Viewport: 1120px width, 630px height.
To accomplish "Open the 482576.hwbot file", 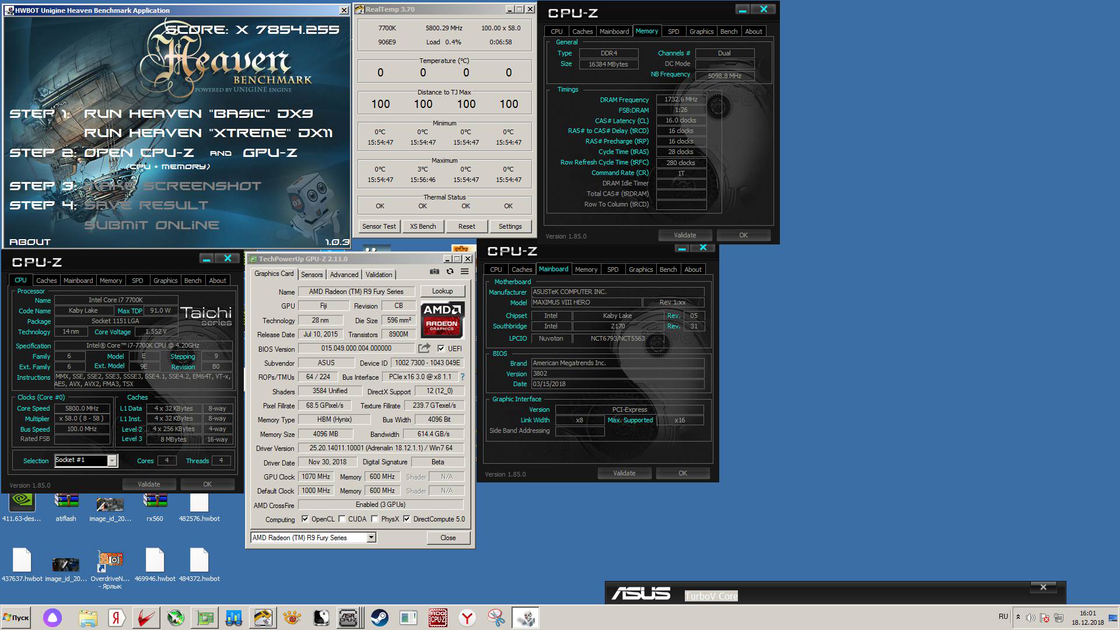I will (x=199, y=507).
